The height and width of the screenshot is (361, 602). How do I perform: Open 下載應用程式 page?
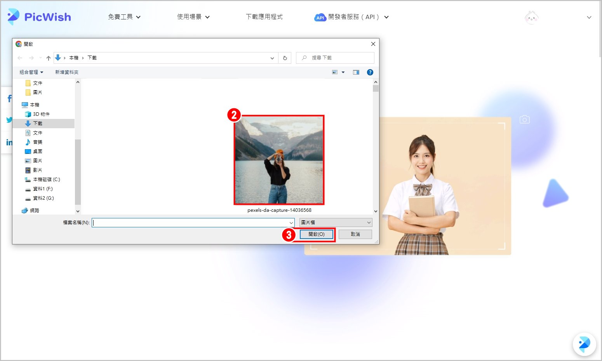tap(264, 17)
